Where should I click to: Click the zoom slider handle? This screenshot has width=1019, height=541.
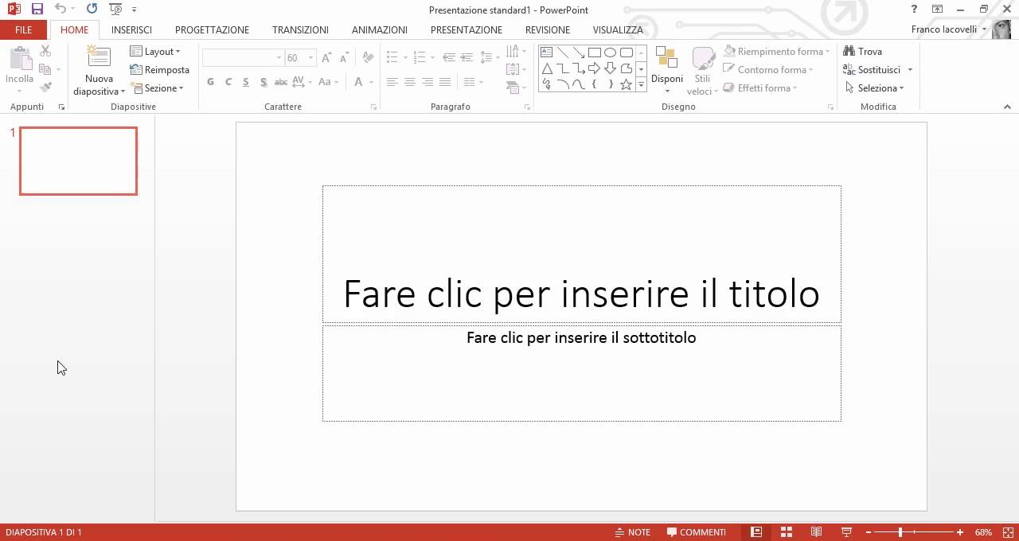pyautogui.click(x=900, y=532)
